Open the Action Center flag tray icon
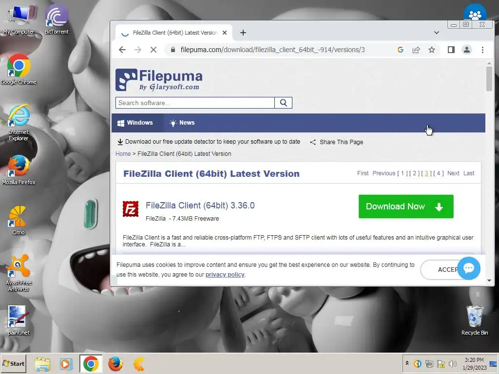Viewport: 499px width, 374px height. (441, 363)
